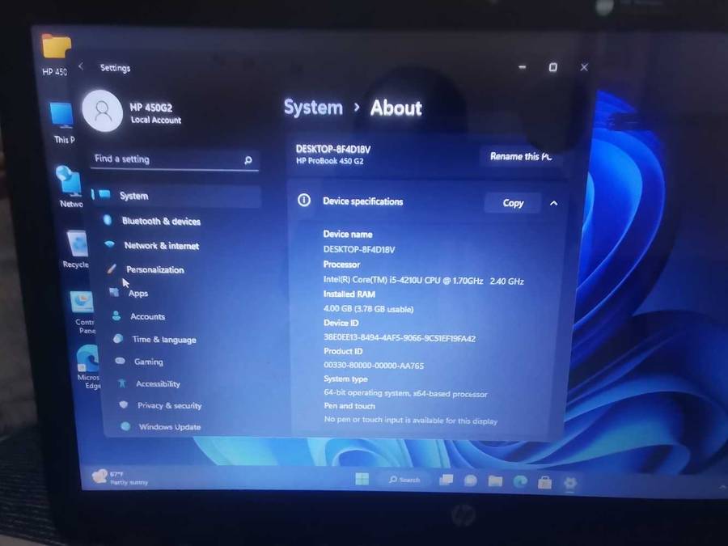
Task: Open the Recycle Bin desktop shortcut
Action: pos(77,247)
